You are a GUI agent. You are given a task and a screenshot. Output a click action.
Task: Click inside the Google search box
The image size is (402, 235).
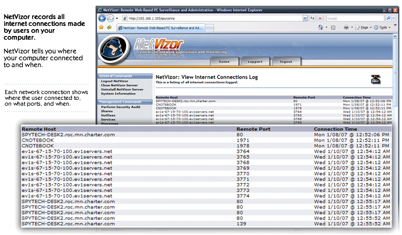(354, 18)
